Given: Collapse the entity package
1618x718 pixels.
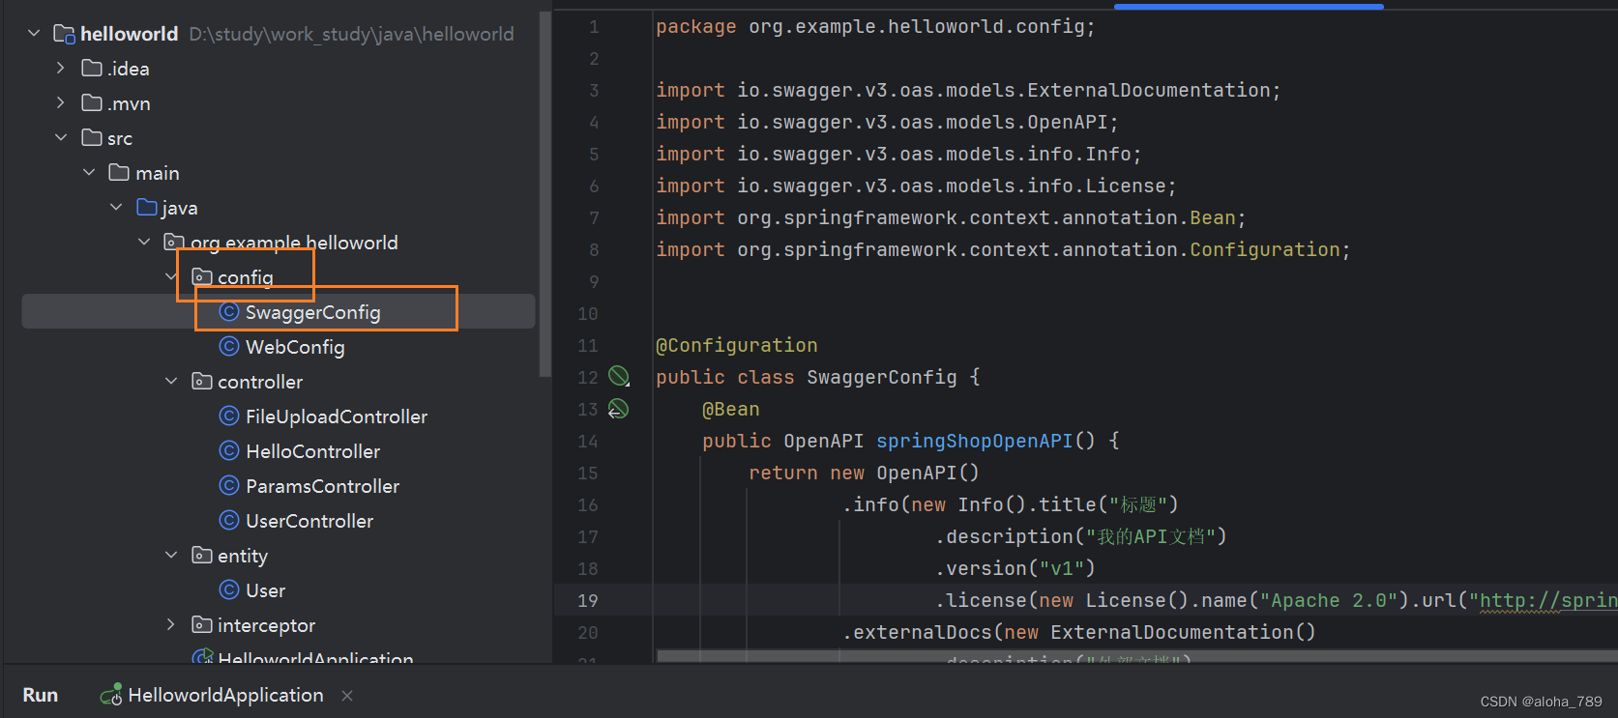Looking at the screenshot, I should pyautogui.click(x=171, y=556).
